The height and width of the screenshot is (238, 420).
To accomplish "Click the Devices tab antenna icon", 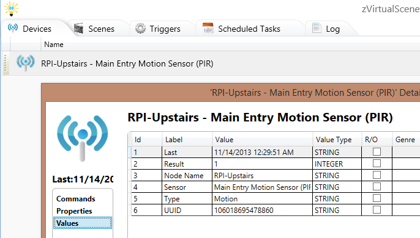I will pyautogui.click(x=13, y=28).
